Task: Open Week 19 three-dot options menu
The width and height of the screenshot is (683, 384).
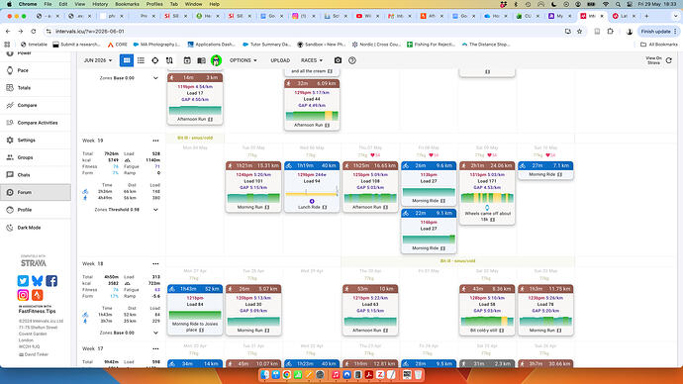Action: 155,141
